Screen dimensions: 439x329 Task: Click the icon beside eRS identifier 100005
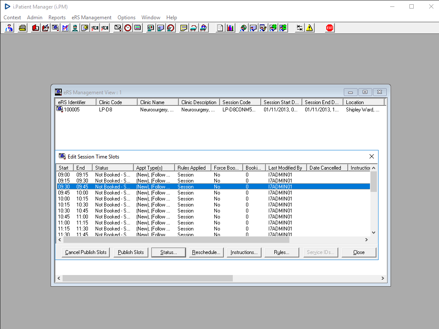tap(60, 109)
